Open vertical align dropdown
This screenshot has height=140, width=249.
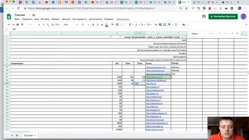pos(137,24)
